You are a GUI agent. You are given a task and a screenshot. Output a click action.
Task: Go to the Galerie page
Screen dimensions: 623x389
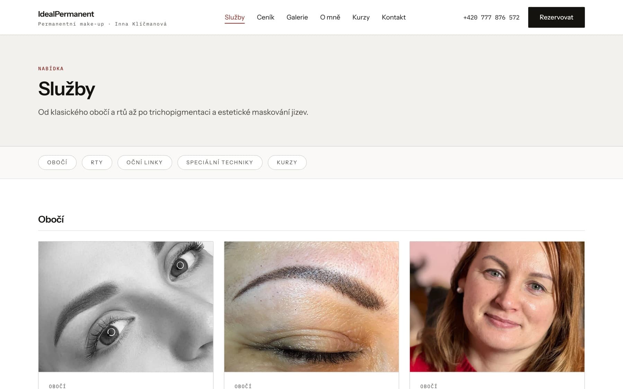tap(297, 17)
